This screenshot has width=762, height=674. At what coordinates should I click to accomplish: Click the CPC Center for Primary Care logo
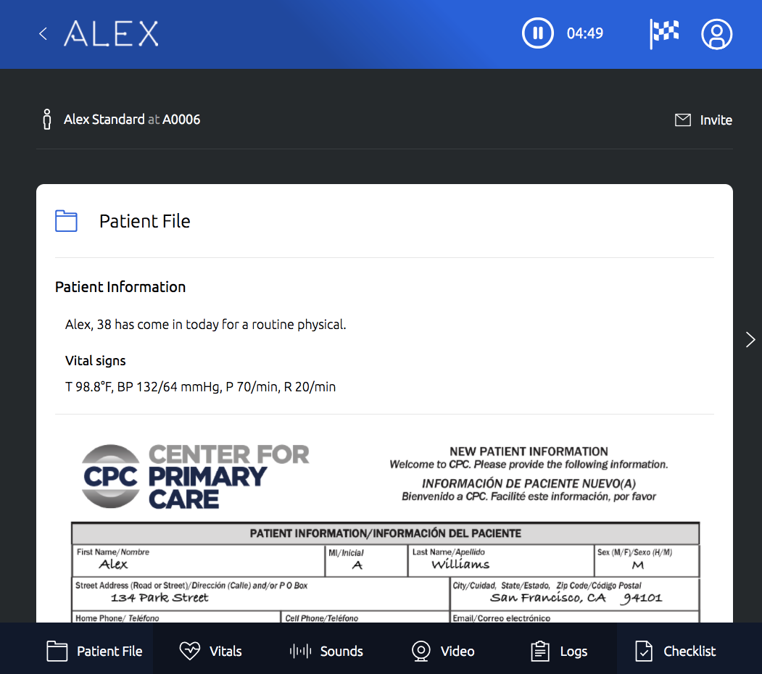pos(195,476)
